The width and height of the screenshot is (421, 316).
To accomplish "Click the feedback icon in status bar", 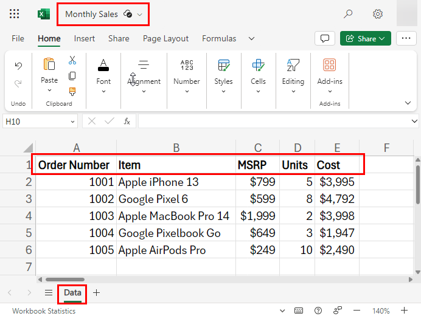I will 338,311.
